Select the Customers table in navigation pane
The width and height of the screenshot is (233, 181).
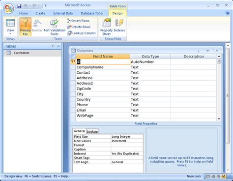pyautogui.click(x=32, y=53)
